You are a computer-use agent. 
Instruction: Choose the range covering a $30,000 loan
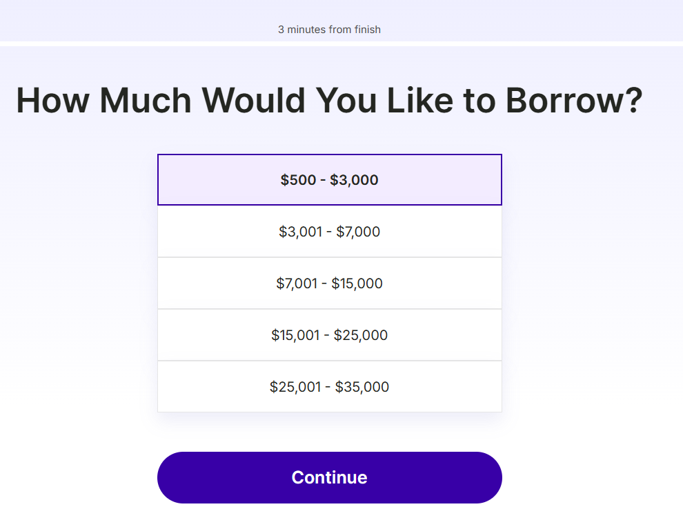coord(329,387)
